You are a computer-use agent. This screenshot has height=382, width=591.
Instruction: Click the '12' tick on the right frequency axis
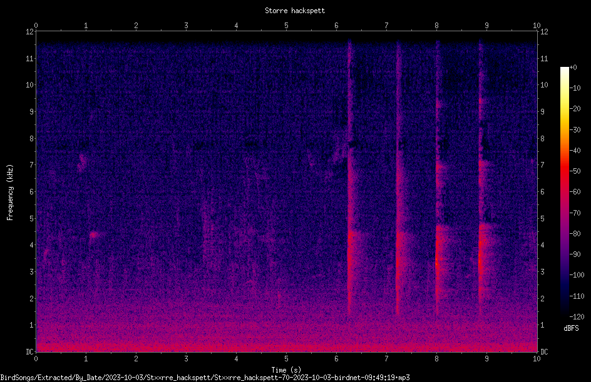(544, 32)
